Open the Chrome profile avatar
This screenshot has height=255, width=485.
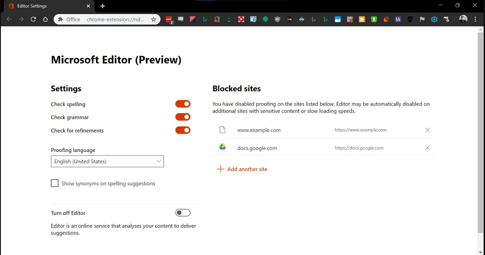coord(463,19)
